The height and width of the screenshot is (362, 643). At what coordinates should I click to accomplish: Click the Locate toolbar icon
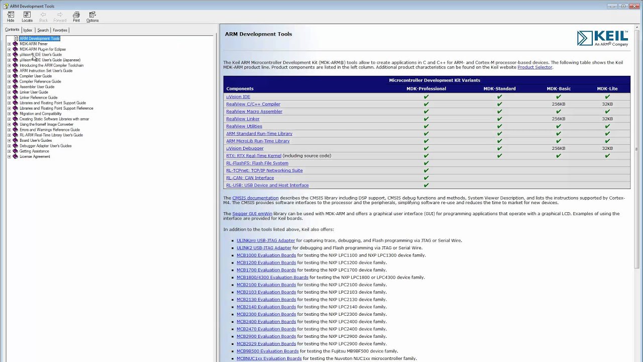27,17
